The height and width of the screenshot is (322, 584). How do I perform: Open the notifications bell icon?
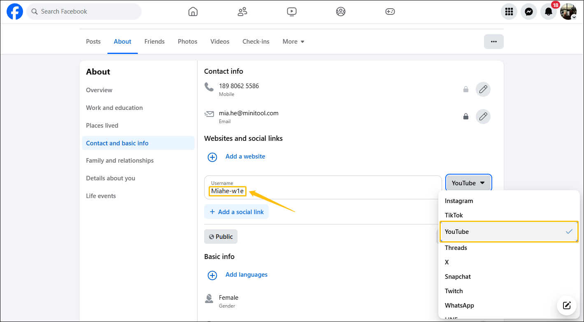point(548,12)
